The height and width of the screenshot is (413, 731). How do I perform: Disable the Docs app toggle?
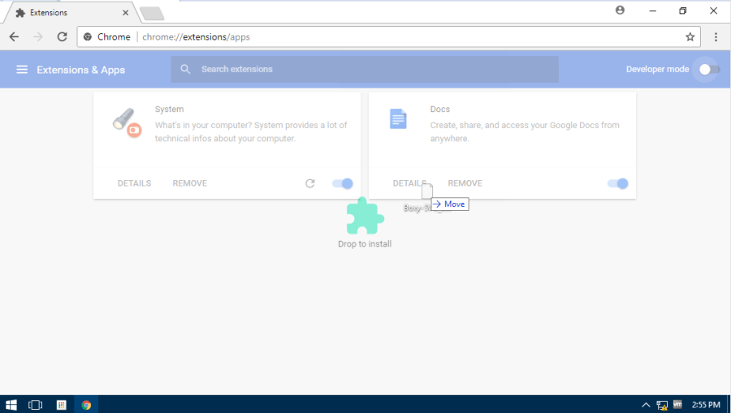(617, 183)
